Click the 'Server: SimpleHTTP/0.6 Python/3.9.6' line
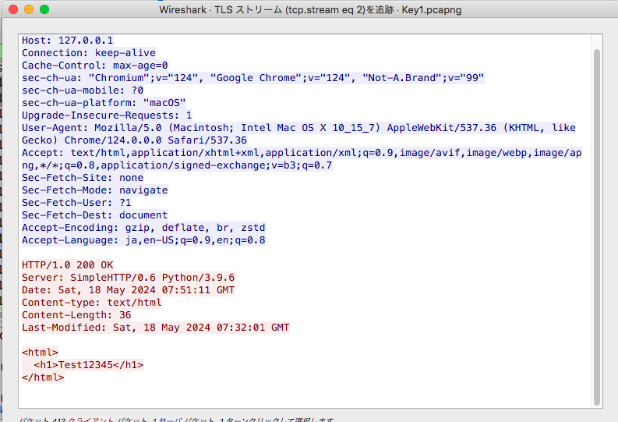The width and height of the screenshot is (618, 422). coord(128,278)
